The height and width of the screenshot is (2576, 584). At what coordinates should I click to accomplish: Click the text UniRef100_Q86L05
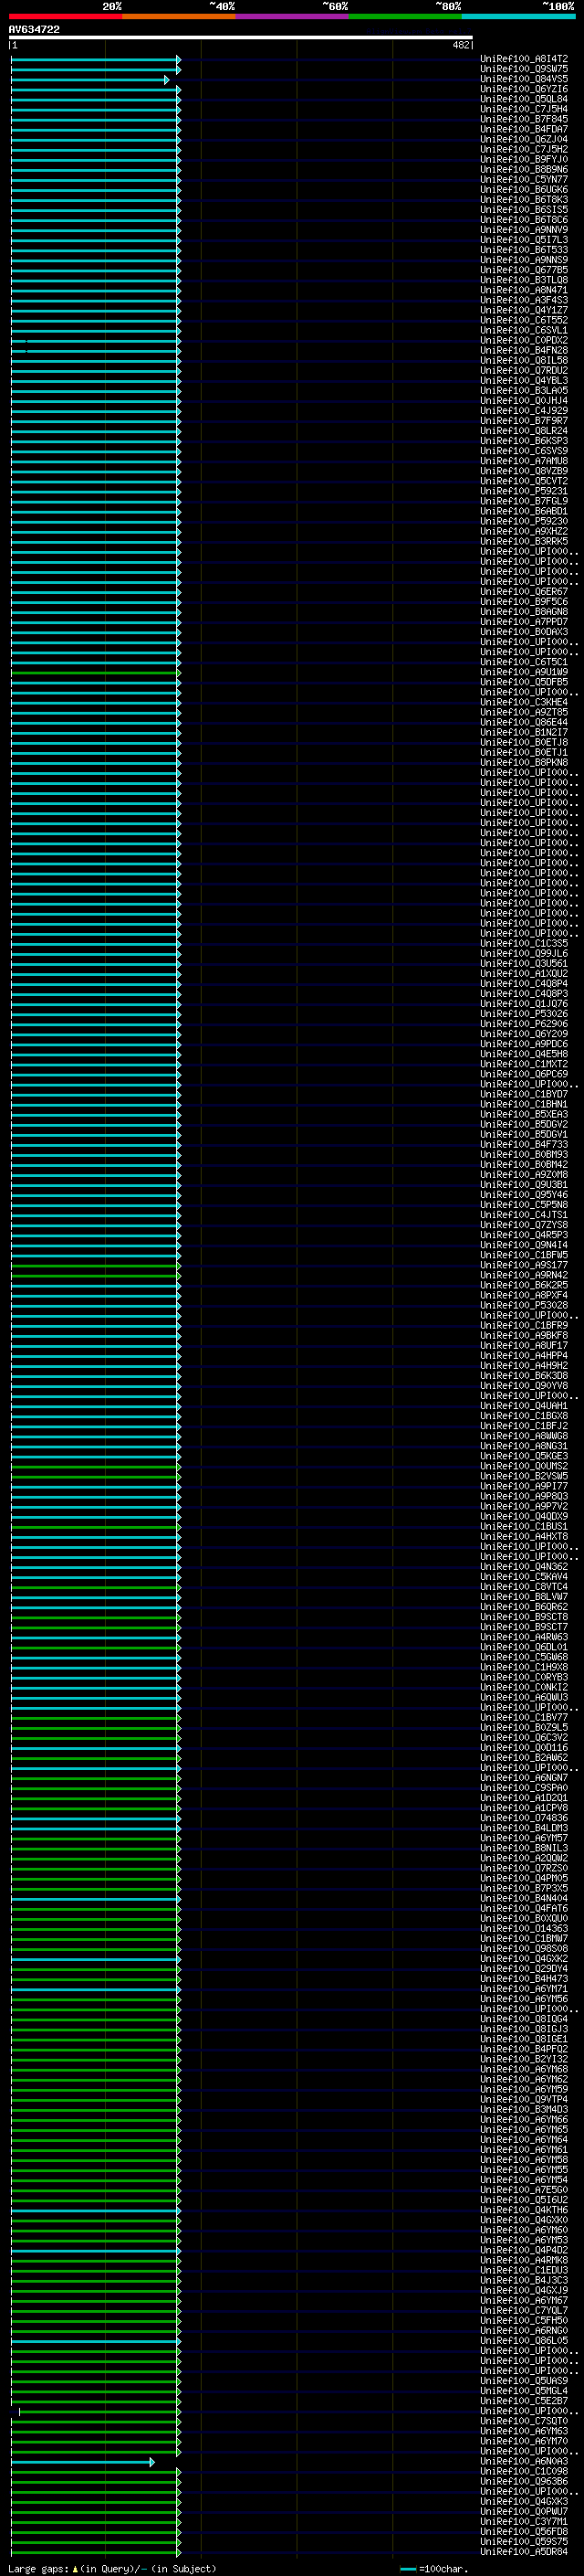click(x=524, y=2341)
